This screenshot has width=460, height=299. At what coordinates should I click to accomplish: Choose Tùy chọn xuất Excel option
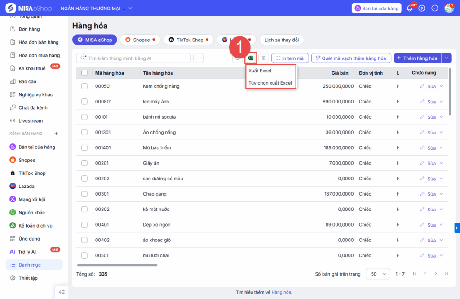pos(270,83)
